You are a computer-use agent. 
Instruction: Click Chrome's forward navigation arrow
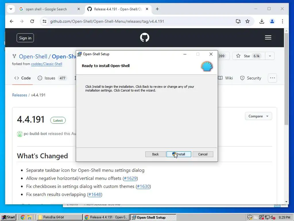click(x=22, y=21)
